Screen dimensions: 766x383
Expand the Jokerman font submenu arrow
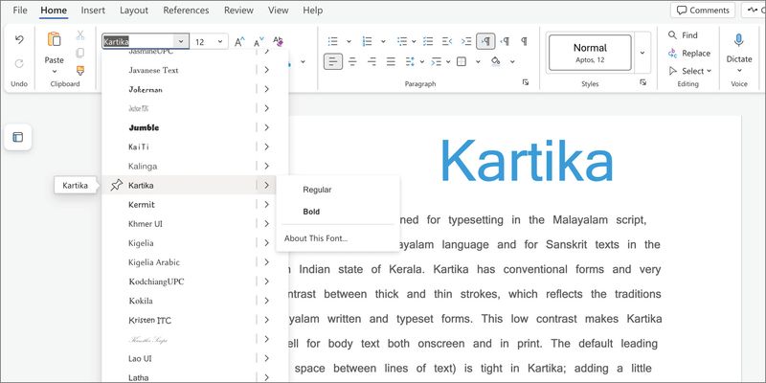click(266, 89)
